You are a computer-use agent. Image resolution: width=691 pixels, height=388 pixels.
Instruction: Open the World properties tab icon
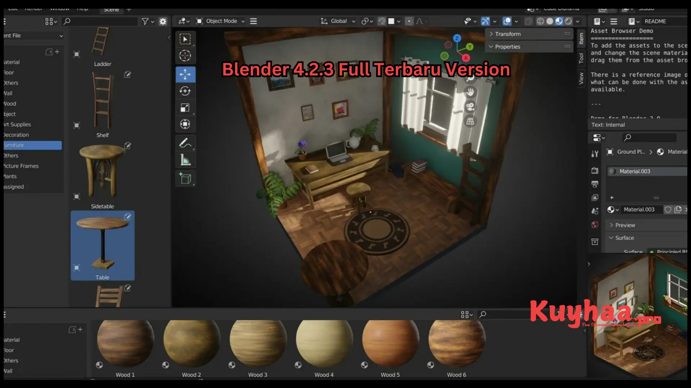(595, 225)
